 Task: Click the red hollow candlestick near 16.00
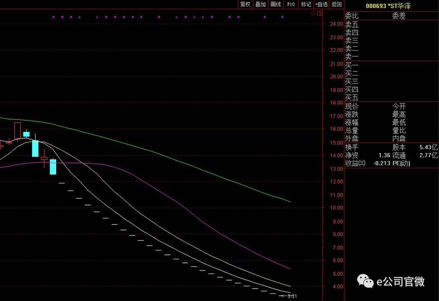17,130
